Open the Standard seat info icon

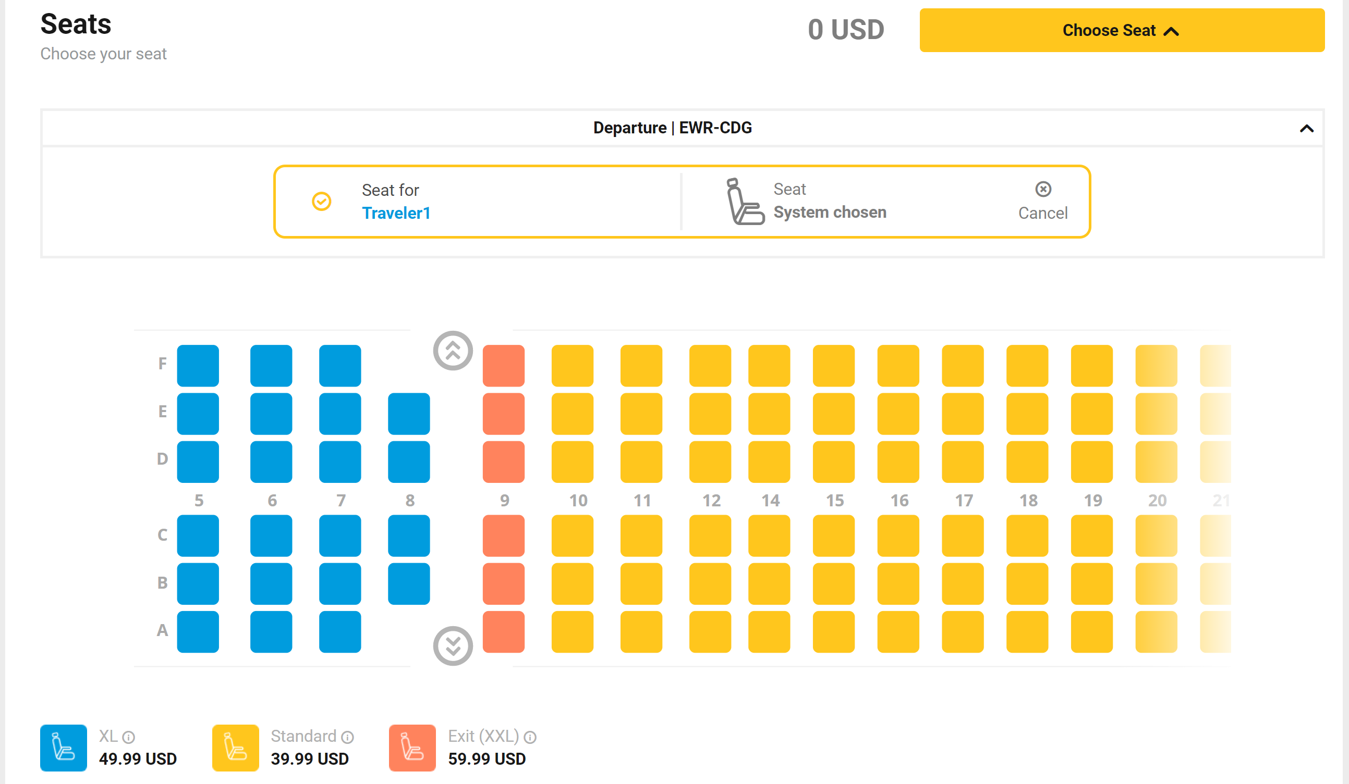click(x=348, y=738)
